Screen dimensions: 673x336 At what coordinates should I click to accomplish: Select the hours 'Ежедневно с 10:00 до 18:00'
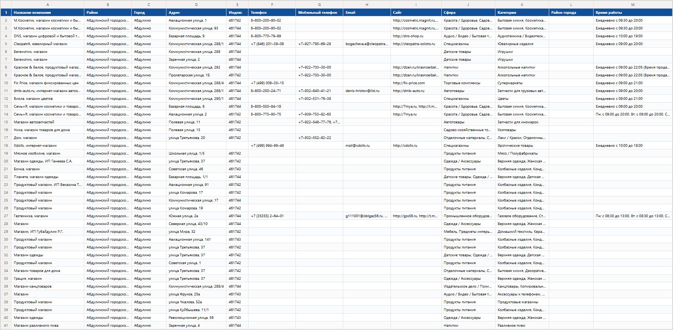click(x=633, y=145)
